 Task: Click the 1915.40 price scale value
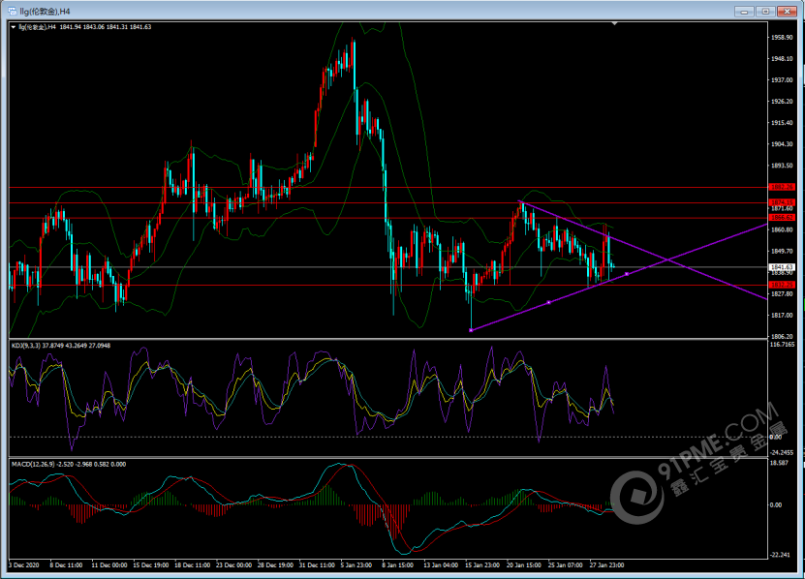pos(782,123)
